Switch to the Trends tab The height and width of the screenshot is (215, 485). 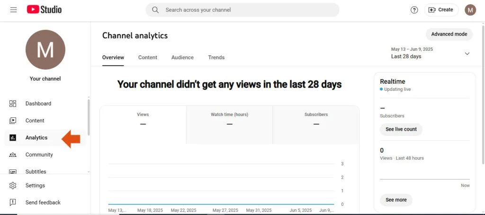point(216,57)
